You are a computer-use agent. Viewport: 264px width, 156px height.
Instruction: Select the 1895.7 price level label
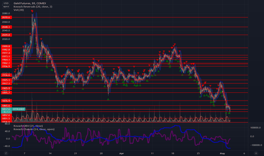(6, 92)
